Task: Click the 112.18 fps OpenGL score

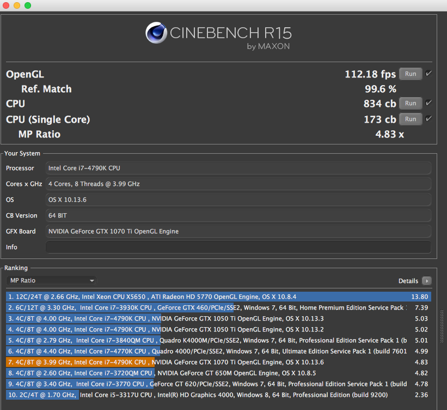Action: coord(370,74)
